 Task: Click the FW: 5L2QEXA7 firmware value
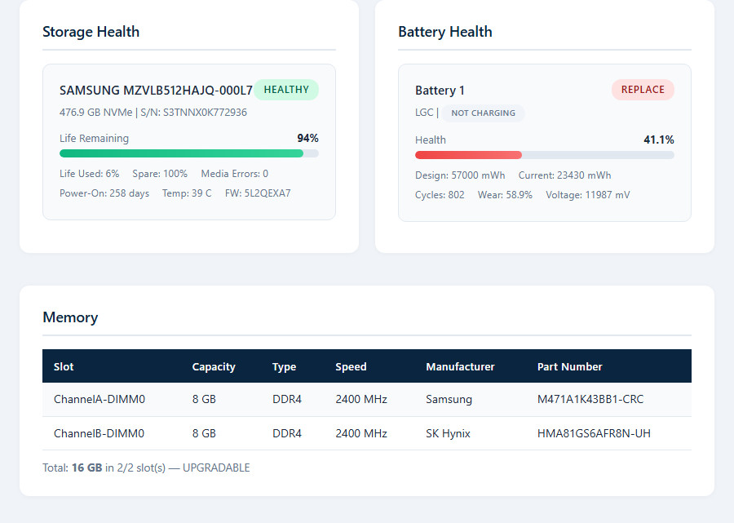tap(258, 193)
